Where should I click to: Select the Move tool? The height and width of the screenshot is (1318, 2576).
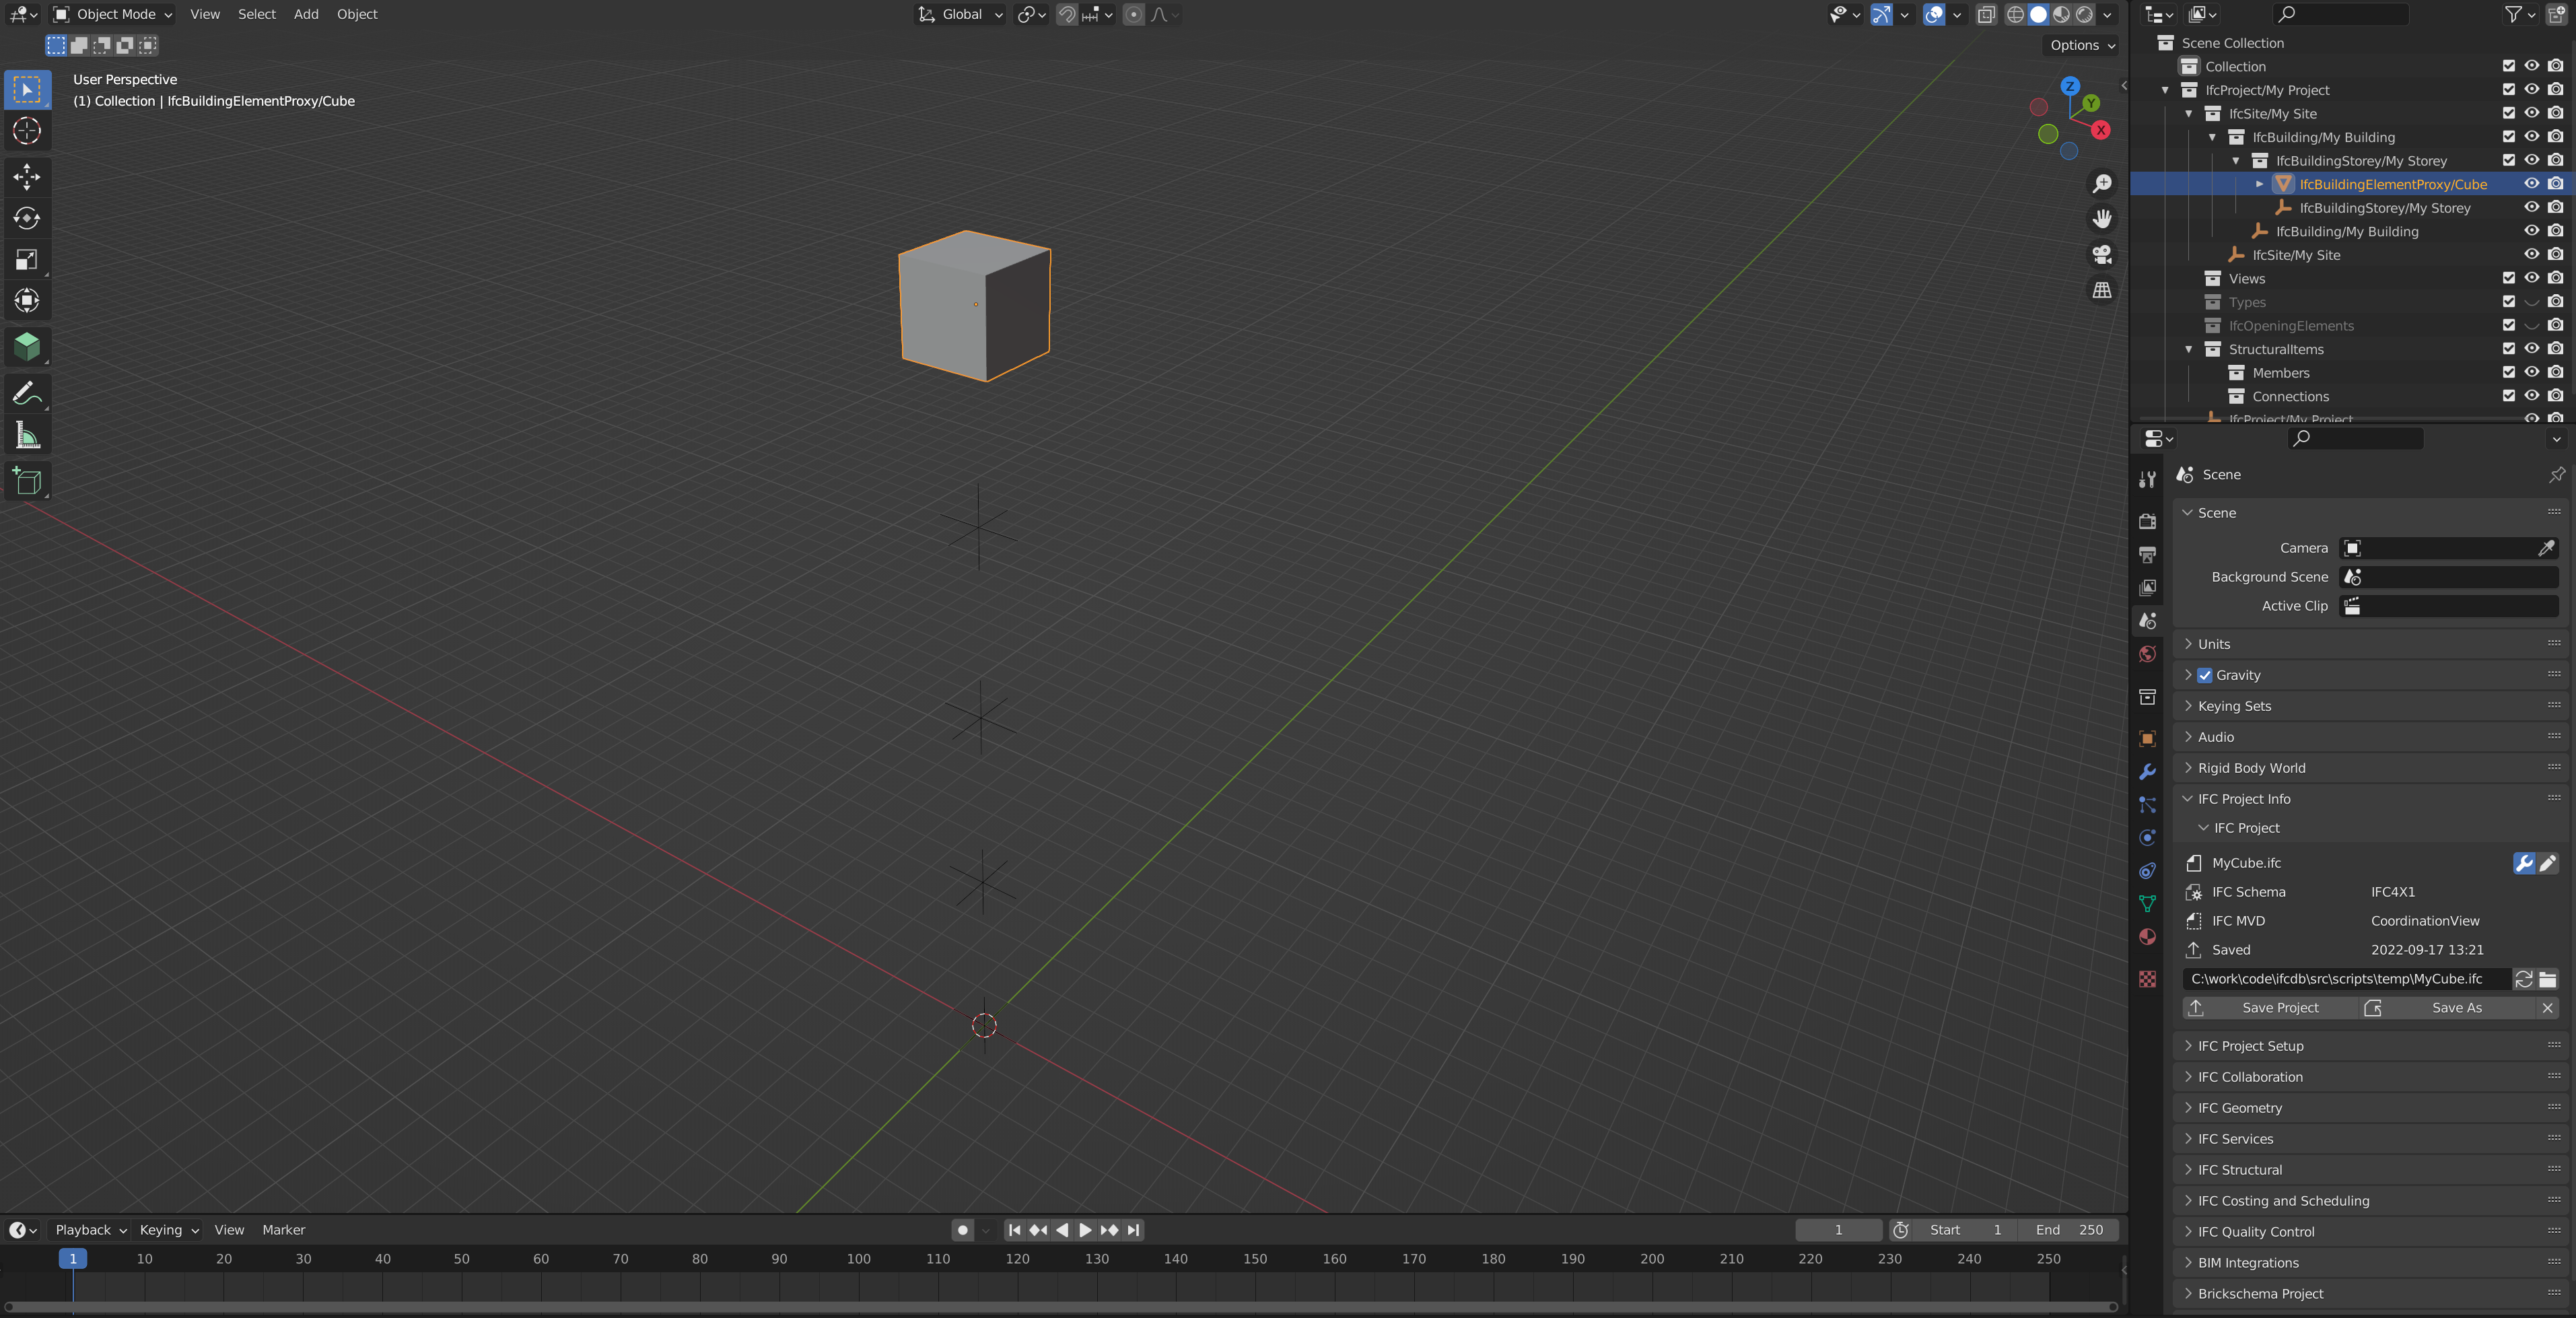27,177
